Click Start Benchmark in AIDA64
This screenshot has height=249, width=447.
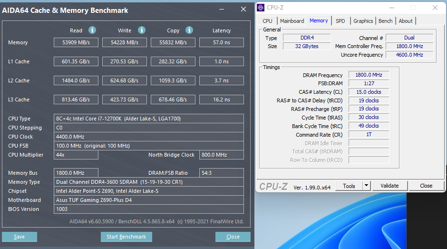point(126,237)
